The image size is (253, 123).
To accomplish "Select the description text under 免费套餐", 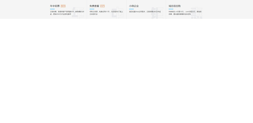I will (106, 13).
